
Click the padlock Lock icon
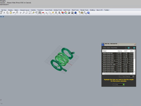point(59,13)
